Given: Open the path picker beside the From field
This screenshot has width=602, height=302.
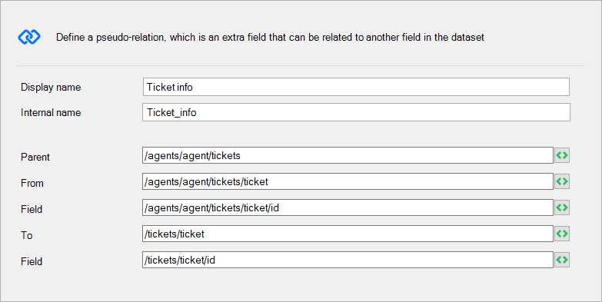Looking at the screenshot, I should [562, 181].
